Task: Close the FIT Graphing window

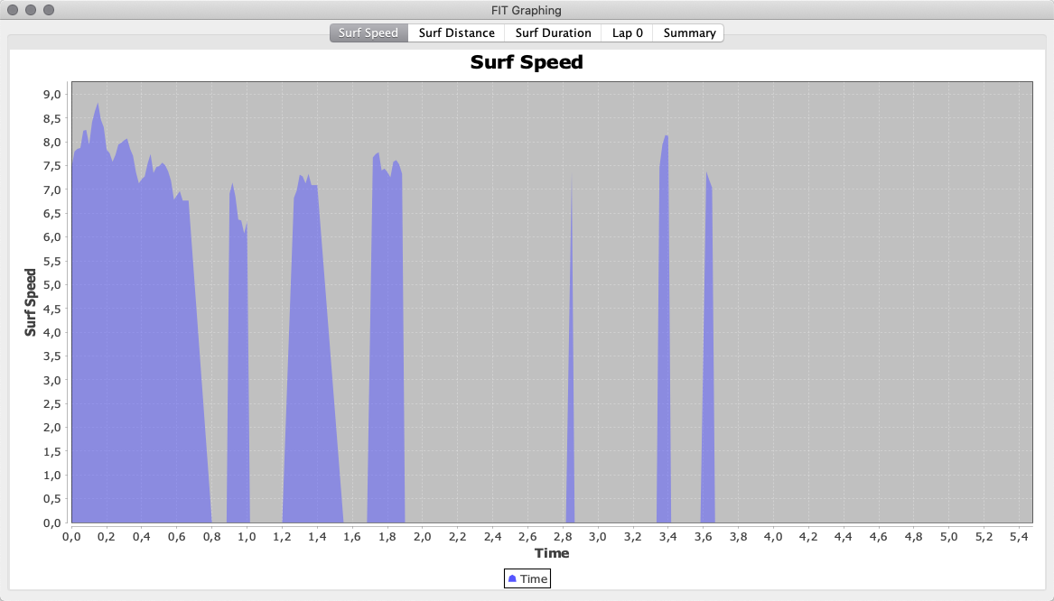Action: tap(13, 10)
